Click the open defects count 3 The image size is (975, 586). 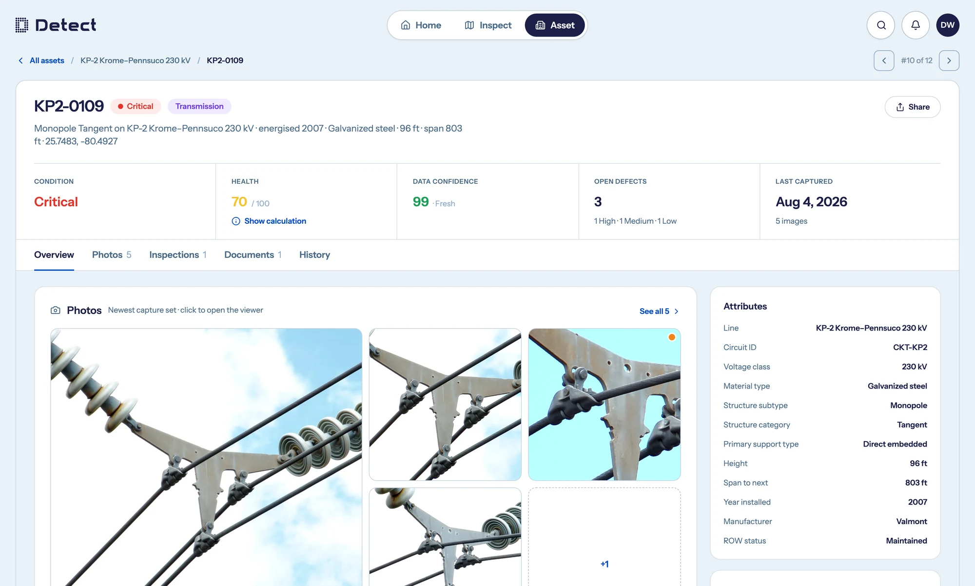click(598, 202)
